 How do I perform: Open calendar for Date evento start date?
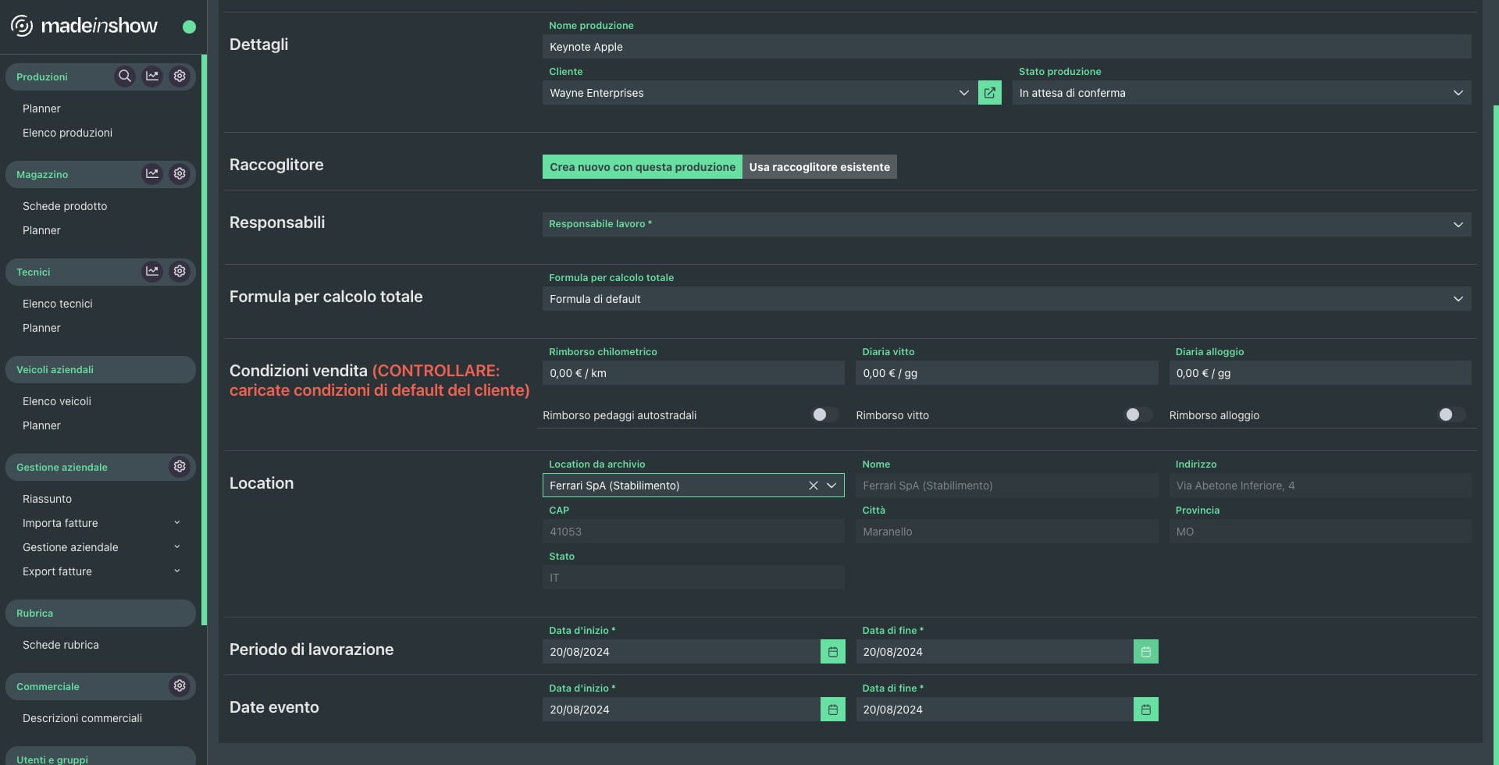833,710
